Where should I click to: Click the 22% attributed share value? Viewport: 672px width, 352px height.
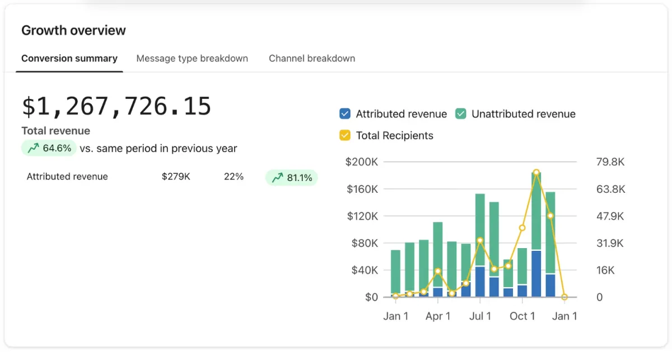point(234,177)
